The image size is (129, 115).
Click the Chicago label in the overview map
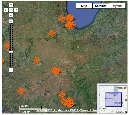[114, 93]
